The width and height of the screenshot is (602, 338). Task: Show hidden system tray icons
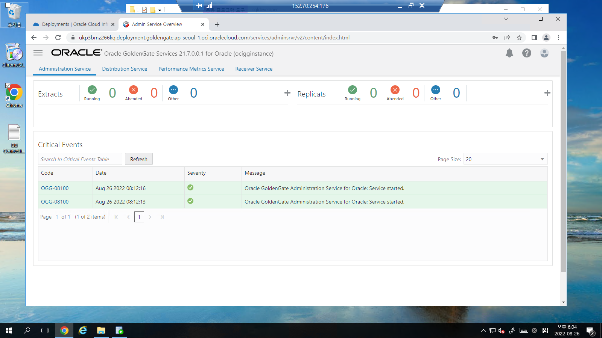click(x=483, y=330)
